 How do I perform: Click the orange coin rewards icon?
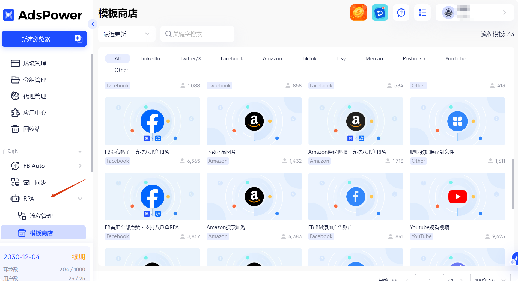click(359, 13)
